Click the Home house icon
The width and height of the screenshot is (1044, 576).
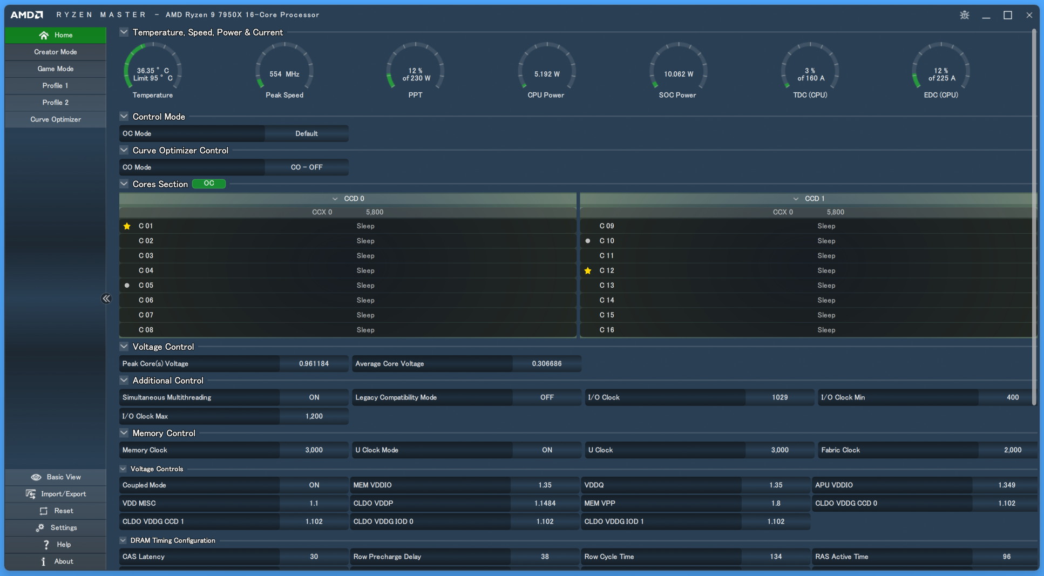click(x=44, y=35)
